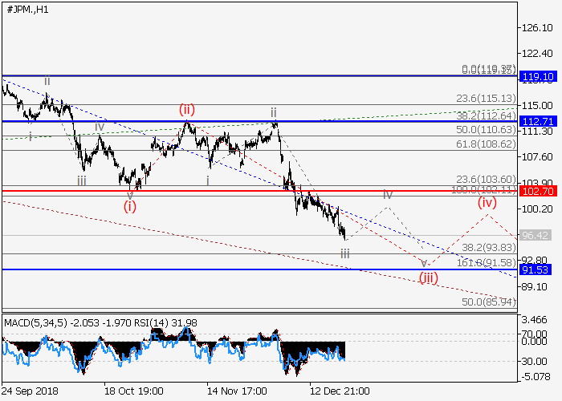Click the red (ii) wave label

click(186, 109)
